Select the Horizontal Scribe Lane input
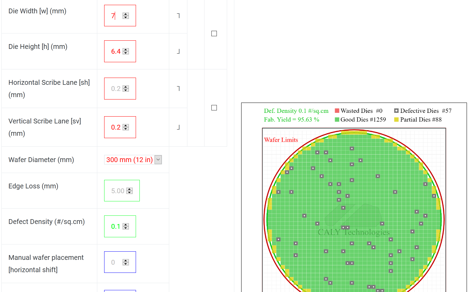The image size is (469, 292). coord(120,89)
